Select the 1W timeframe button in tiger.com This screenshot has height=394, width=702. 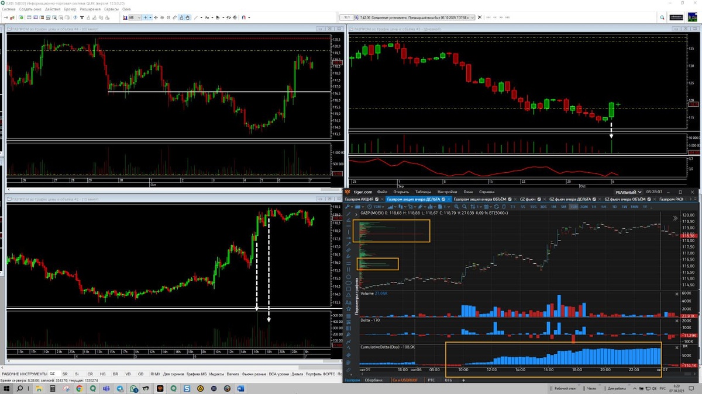[x=624, y=205]
